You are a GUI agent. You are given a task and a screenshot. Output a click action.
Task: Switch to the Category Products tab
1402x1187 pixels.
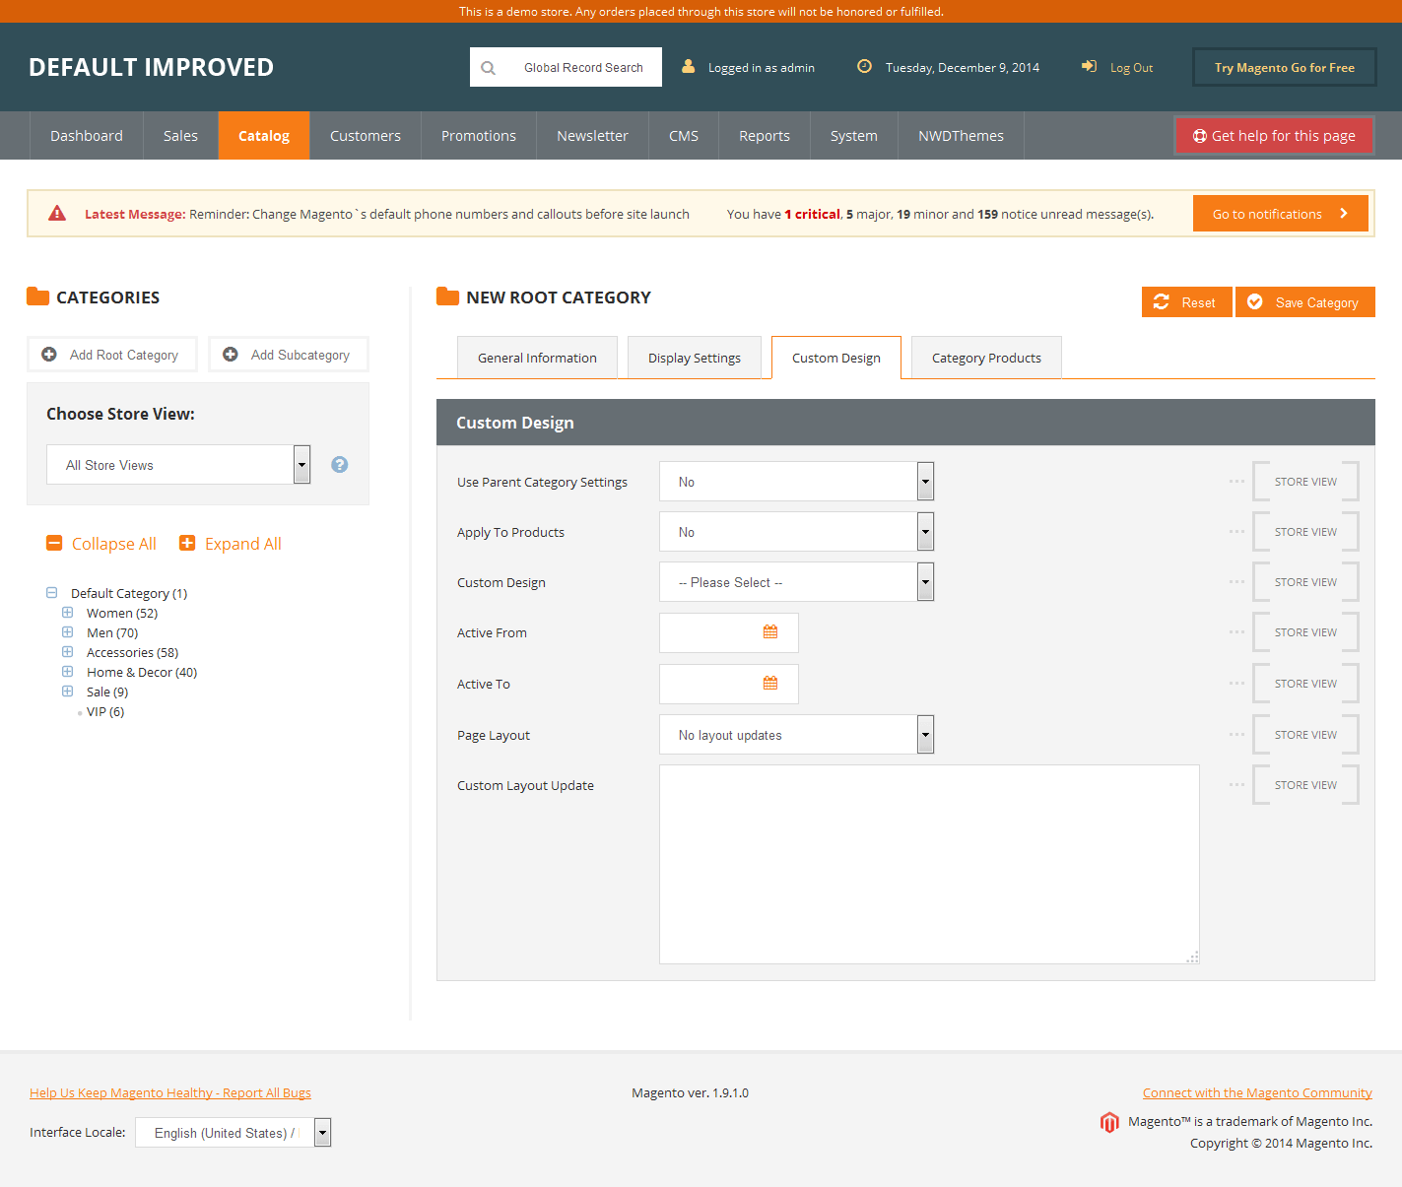click(986, 358)
